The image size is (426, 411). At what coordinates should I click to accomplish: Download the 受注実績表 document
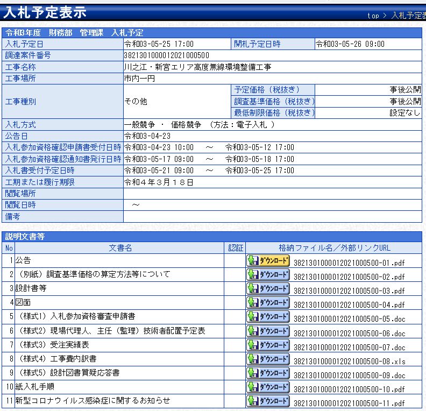(x=268, y=345)
